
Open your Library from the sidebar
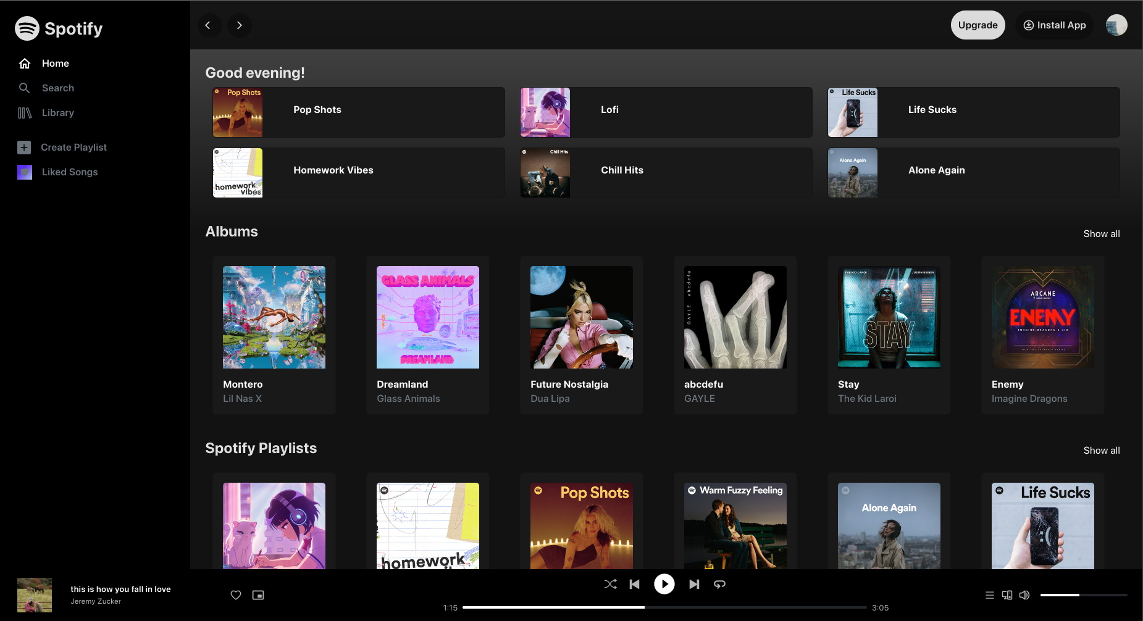click(57, 112)
